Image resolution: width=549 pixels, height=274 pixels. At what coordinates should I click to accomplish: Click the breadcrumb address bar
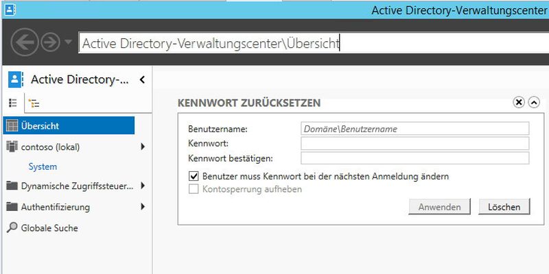click(x=314, y=43)
